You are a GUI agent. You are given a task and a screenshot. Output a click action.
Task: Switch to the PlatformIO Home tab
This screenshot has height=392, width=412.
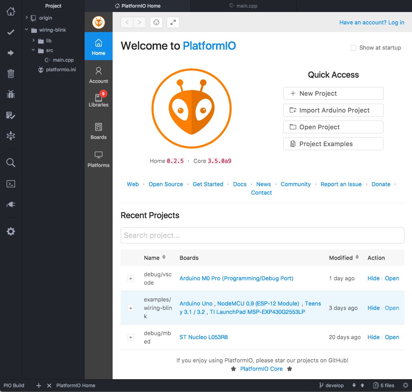point(138,6)
